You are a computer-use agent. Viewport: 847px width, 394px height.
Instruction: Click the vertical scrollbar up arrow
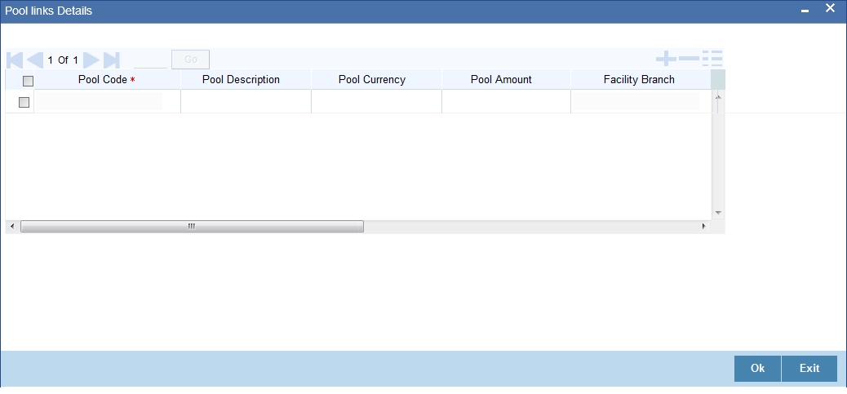(718, 96)
